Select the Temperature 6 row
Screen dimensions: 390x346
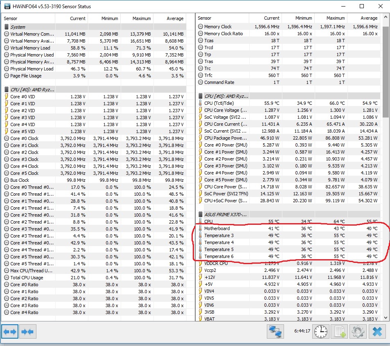288,256
